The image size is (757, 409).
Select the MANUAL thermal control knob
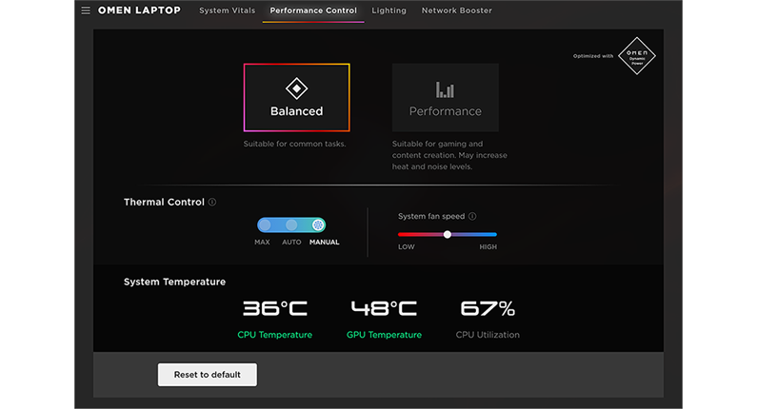[x=318, y=224]
